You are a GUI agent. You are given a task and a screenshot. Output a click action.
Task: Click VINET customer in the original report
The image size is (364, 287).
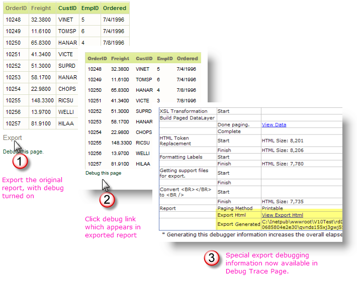(x=66, y=20)
